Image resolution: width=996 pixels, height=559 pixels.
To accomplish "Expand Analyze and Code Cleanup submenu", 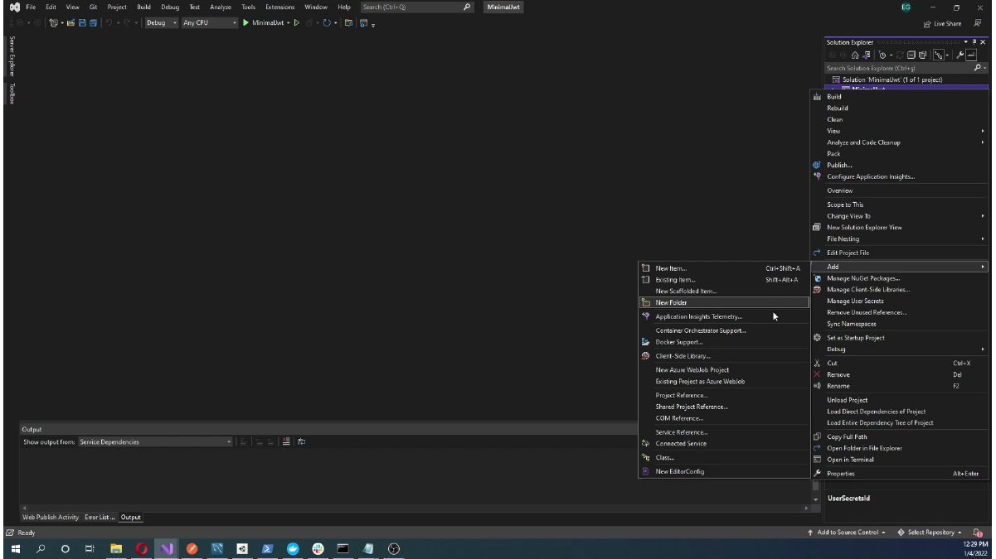I will click(x=900, y=142).
